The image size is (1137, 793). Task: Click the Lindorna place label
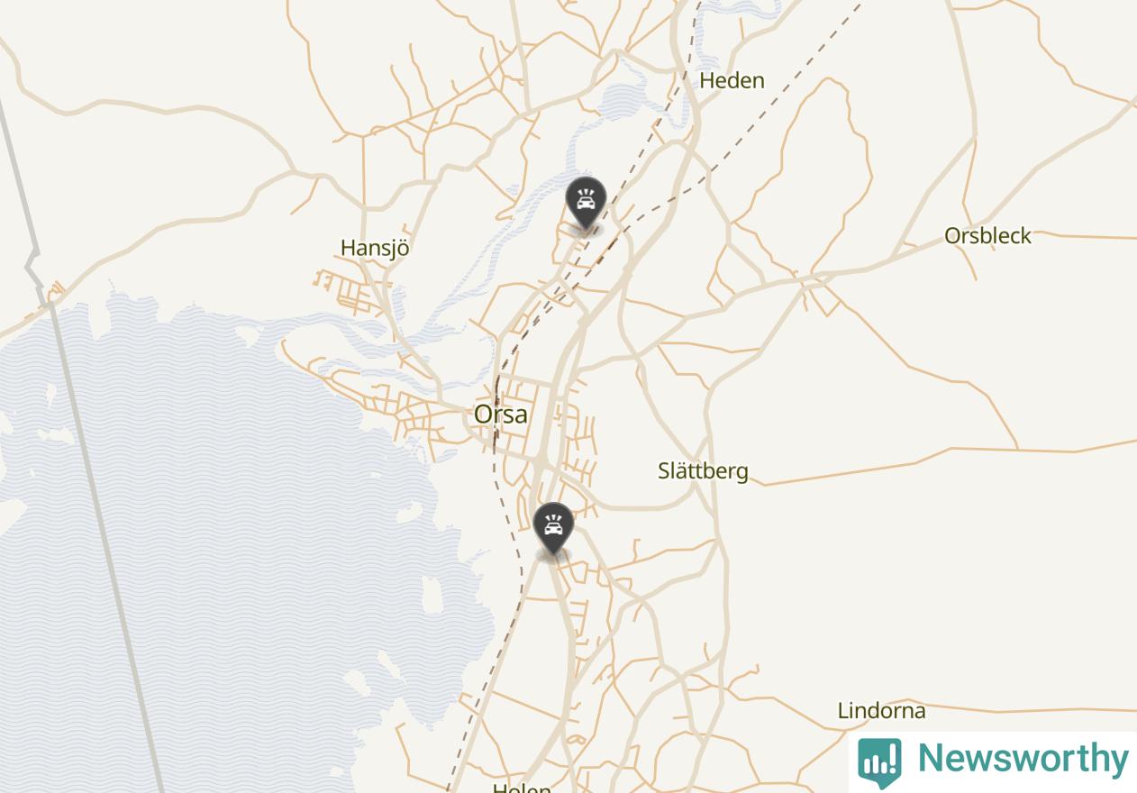(x=881, y=710)
